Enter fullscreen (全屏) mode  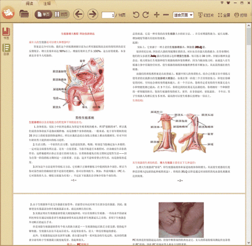click(x=224, y=15)
